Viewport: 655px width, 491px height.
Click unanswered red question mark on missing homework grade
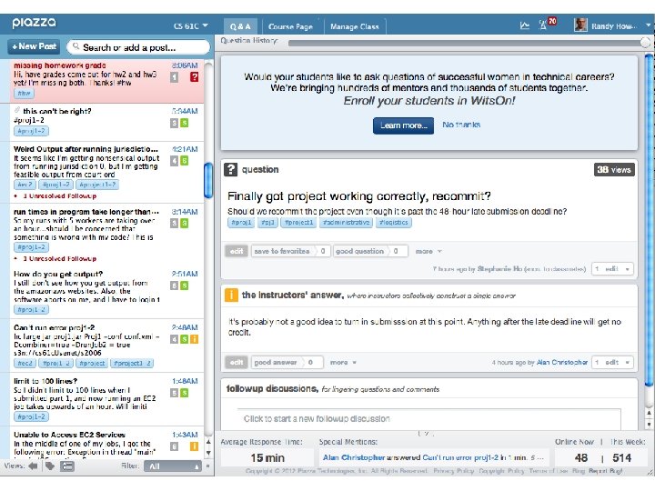[x=195, y=76]
